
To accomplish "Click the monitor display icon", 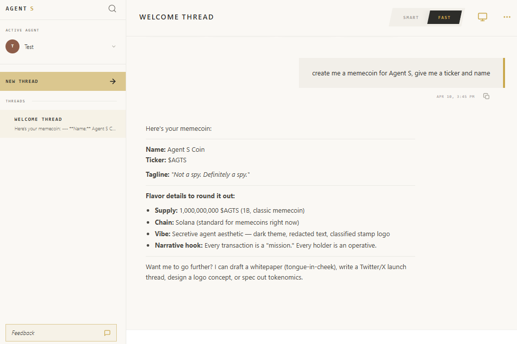I will pos(483,17).
